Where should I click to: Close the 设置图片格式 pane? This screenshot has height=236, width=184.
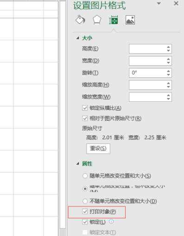tap(176, 3)
